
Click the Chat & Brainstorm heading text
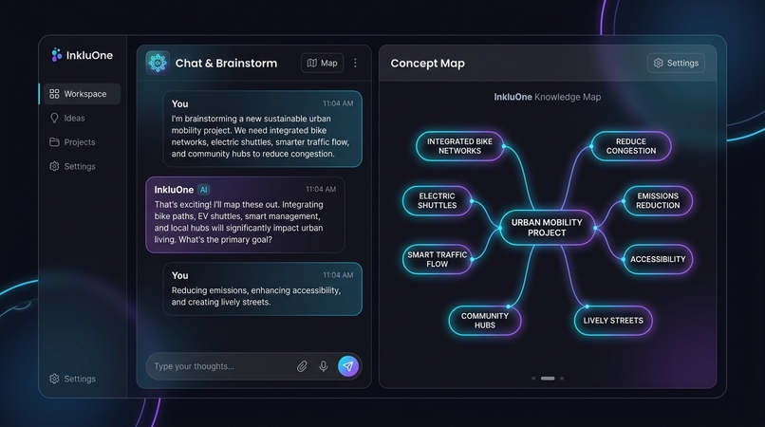[227, 63]
